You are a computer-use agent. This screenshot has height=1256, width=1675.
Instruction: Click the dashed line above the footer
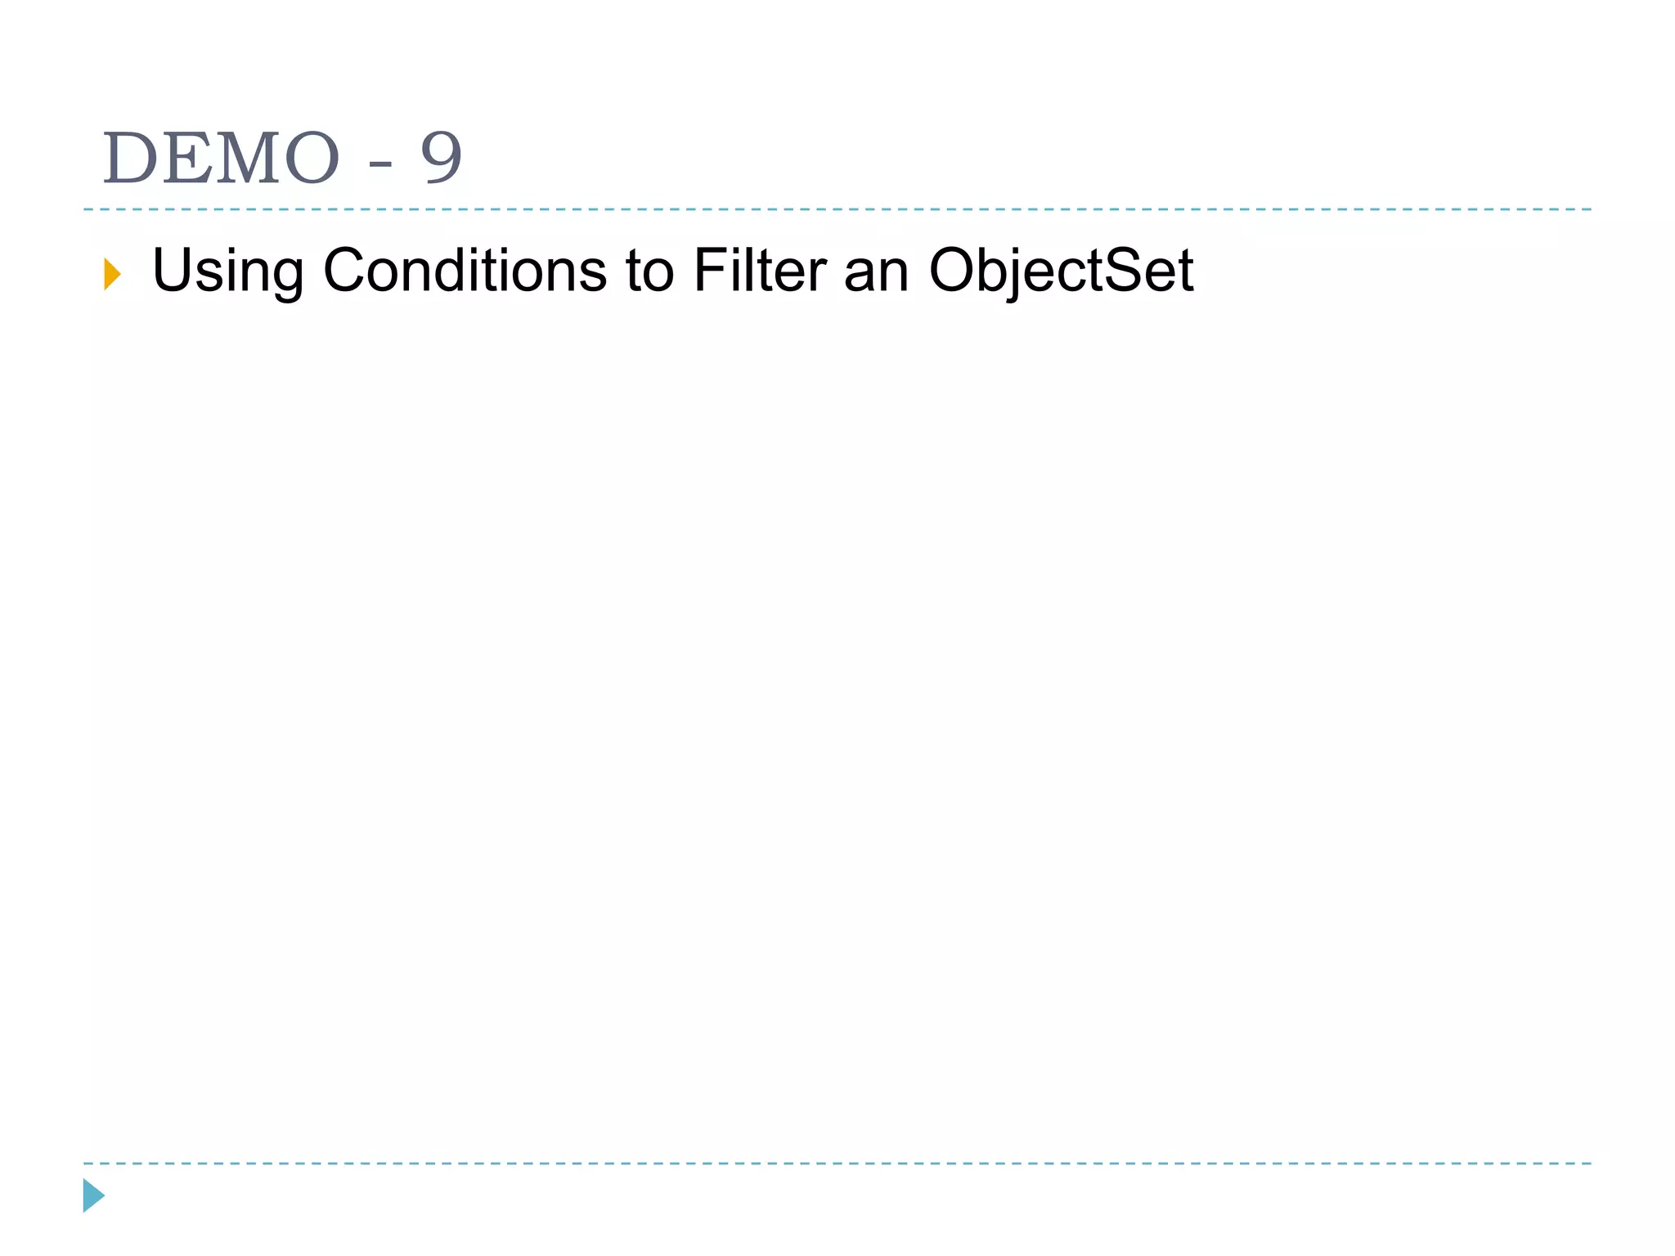click(x=837, y=1163)
